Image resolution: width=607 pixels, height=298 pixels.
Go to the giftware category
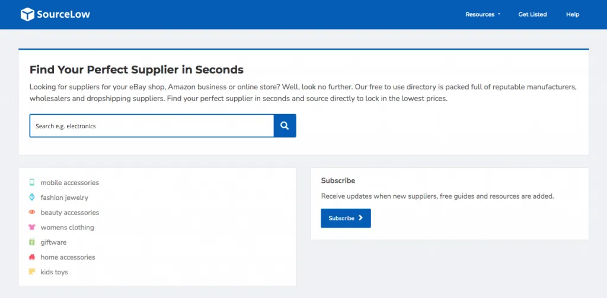53,242
